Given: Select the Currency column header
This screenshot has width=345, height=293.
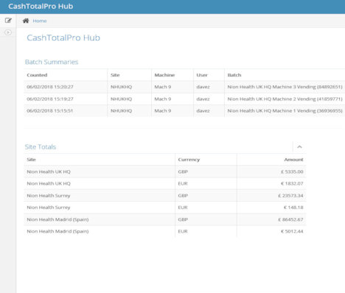Looking at the screenshot, I should 189,160.
